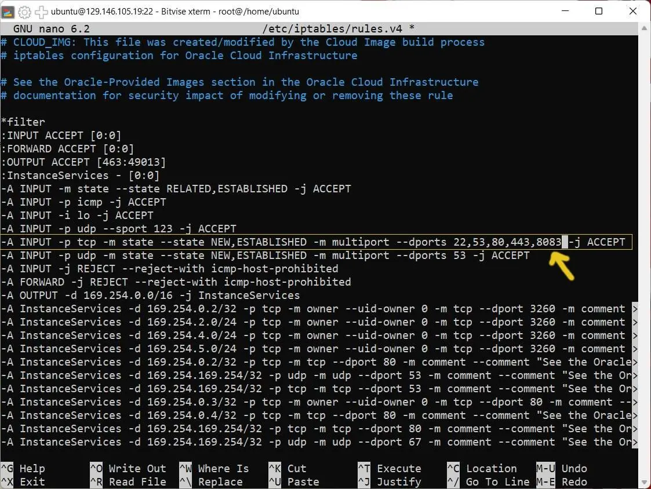Click the *filter line
The height and width of the screenshot is (489, 651).
23,122
